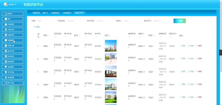Click the 更多 magnifier in row 1
Image resolution: width=222 pixels, height=105 pixels.
coord(181,46)
